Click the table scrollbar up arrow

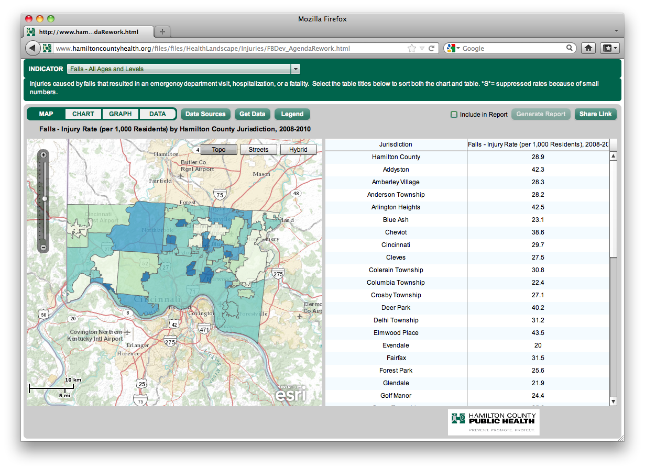[614, 156]
